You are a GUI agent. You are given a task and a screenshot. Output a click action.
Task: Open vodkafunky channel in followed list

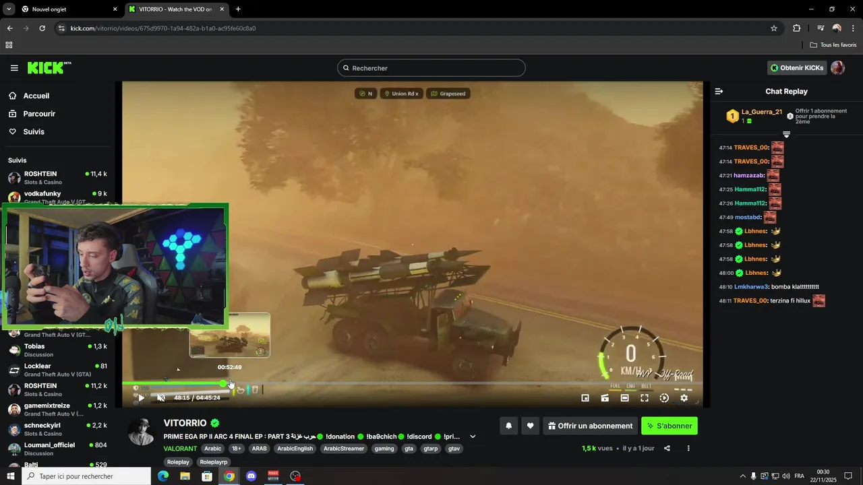coord(57,196)
